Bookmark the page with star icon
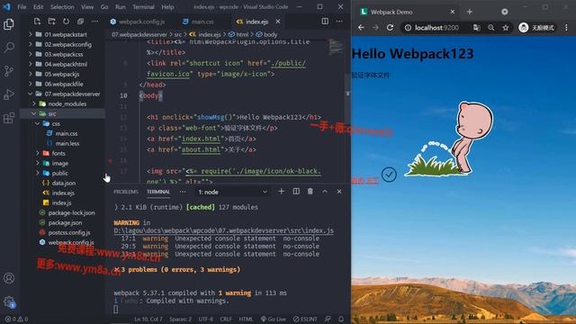The width and height of the screenshot is (576, 324). pyautogui.click(x=506, y=28)
